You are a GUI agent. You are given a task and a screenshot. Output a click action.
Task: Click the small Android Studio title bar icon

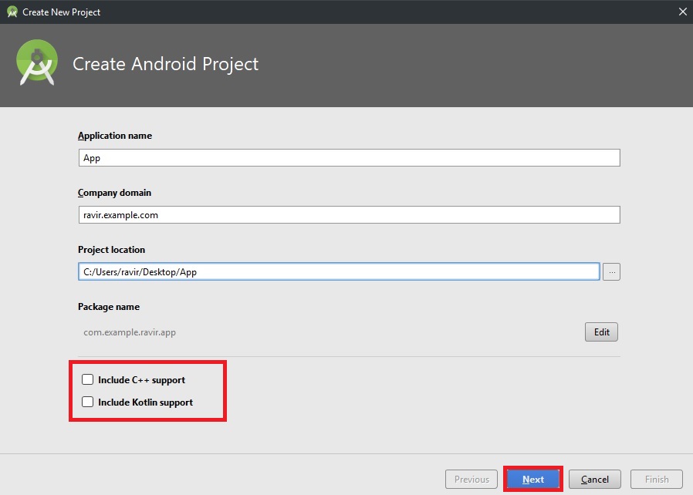tap(12, 12)
